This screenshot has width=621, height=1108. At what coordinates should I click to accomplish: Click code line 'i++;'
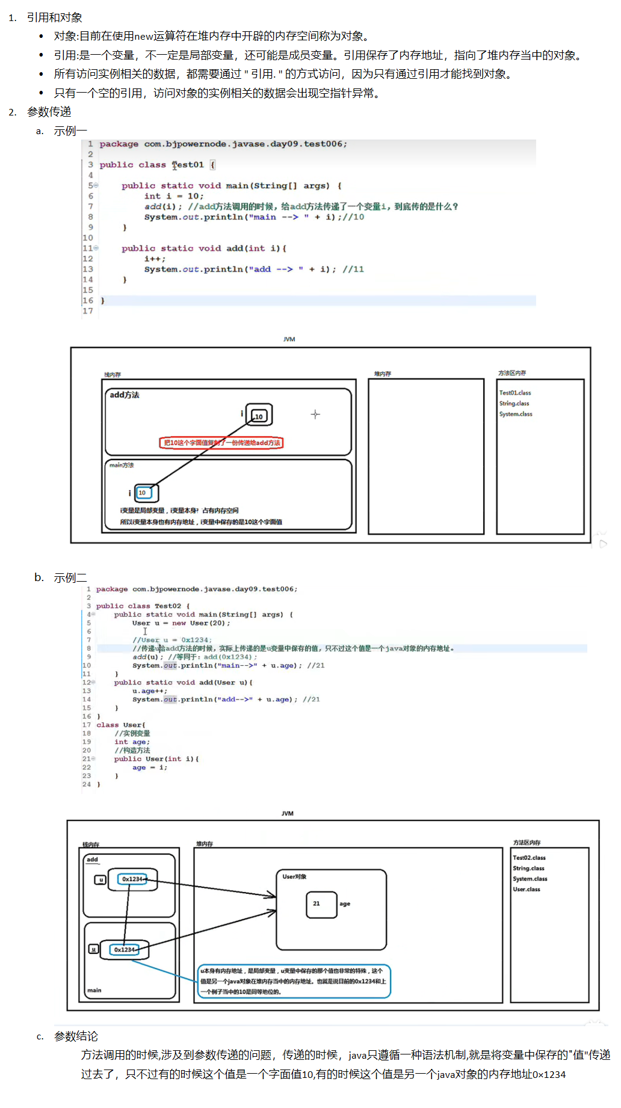click(155, 259)
